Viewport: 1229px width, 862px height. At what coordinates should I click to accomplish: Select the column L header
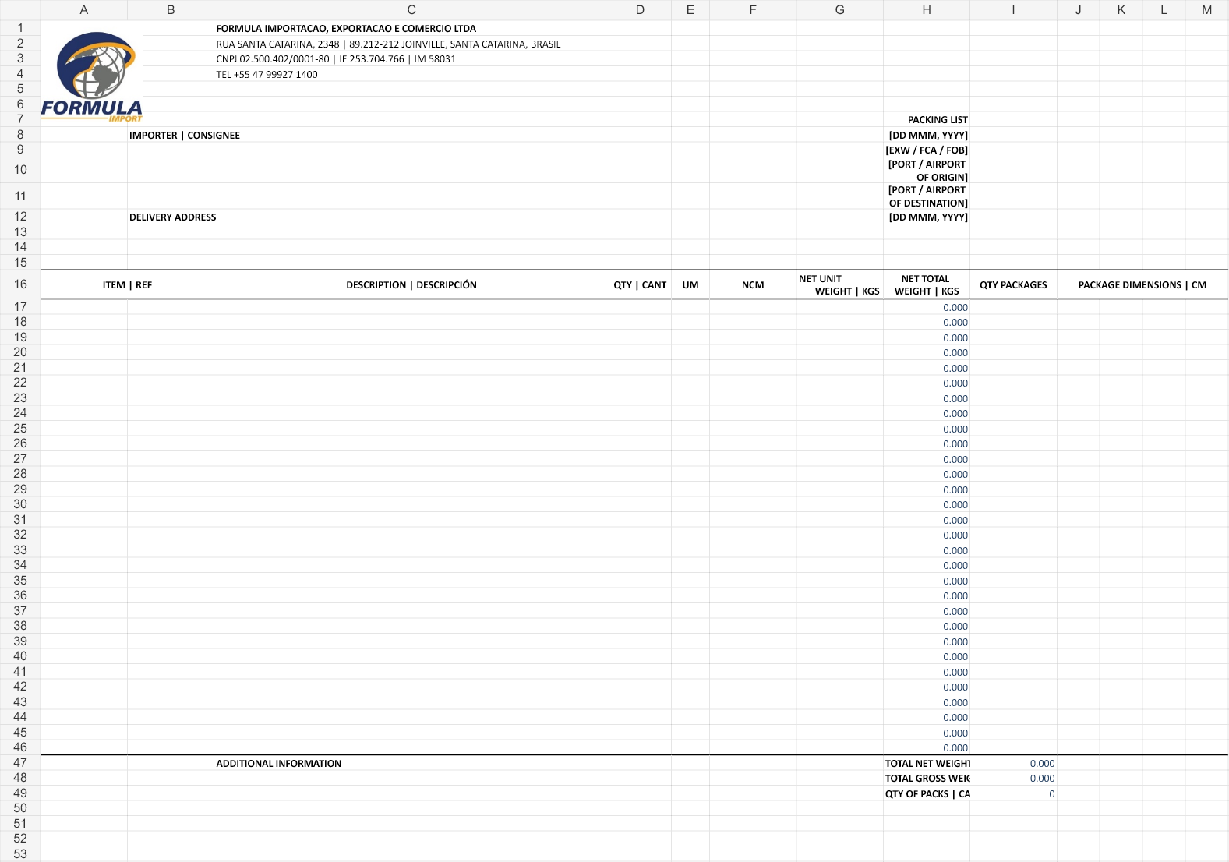click(x=1164, y=10)
